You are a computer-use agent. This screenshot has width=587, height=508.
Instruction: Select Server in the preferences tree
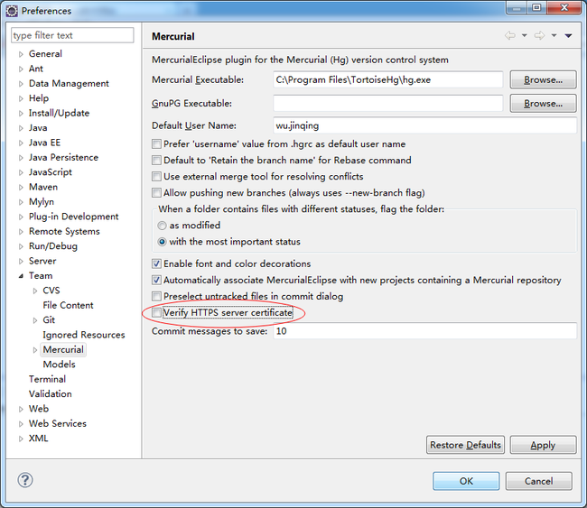pos(42,261)
